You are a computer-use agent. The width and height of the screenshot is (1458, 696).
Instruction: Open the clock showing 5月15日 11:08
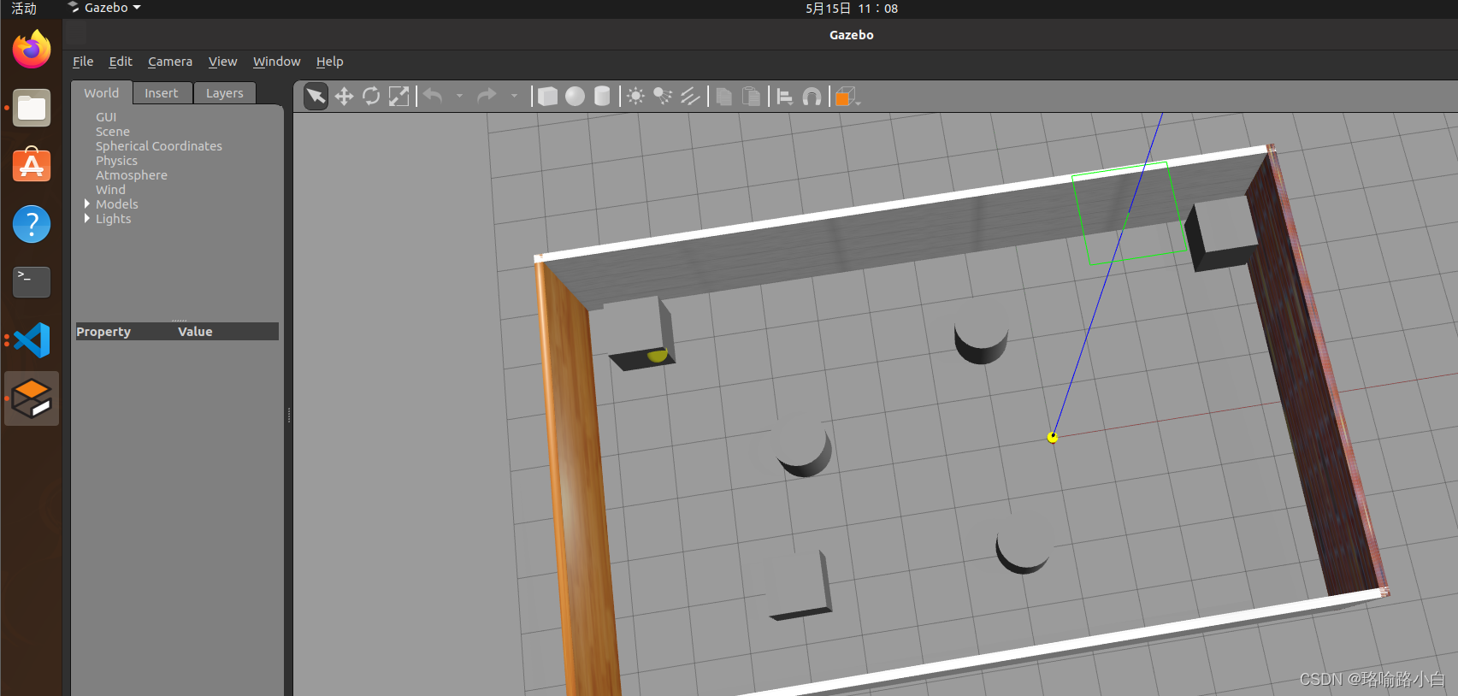point(852,9)
